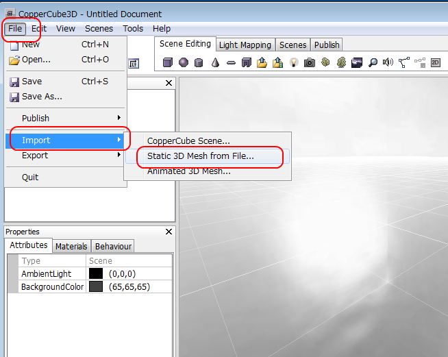This screenshot has width=448, height=357.
Task: Close the scene graph panel
Action: point(169,83)
